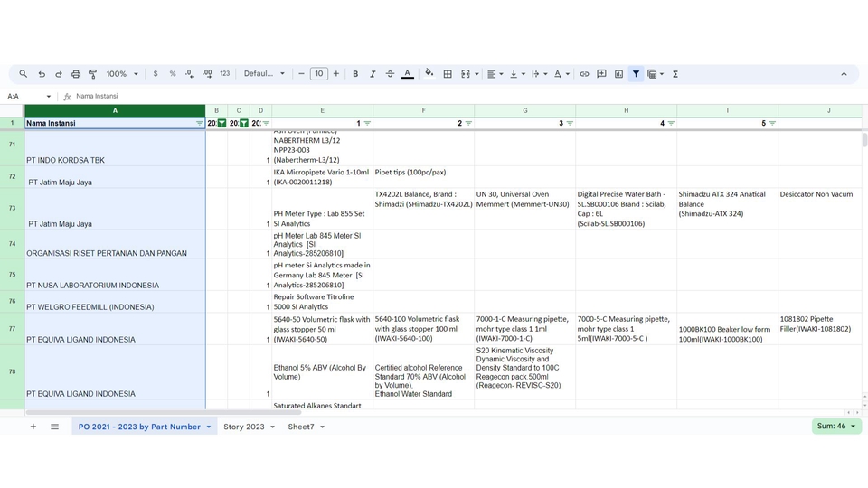
Task: Select row 73 header
Action: coord(12,209)
